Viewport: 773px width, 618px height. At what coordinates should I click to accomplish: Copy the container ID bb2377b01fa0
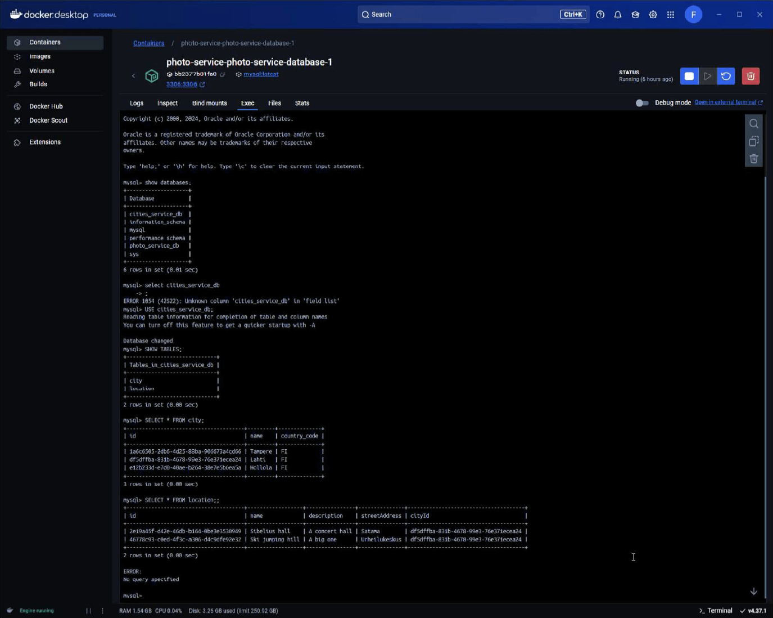pos(223,74)
